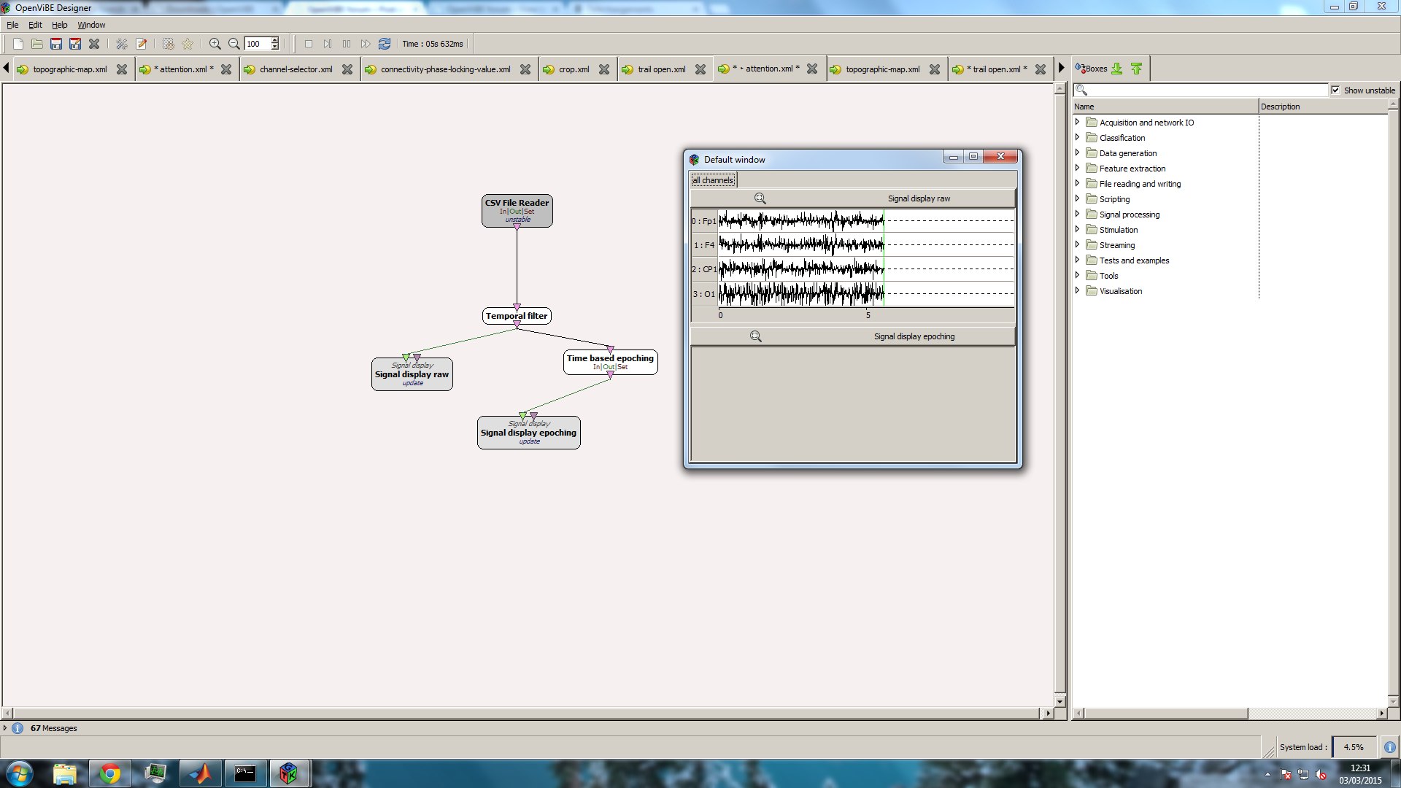
Task: Close the current scenario from the toolbar
Action: pos(94,44)
